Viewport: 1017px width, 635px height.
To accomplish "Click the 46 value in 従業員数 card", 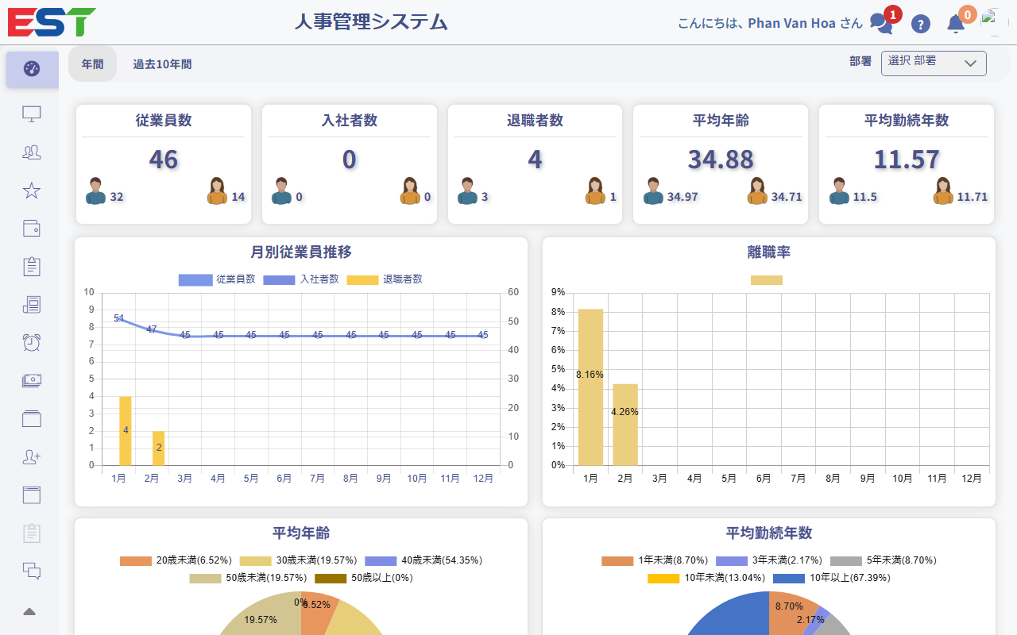I will 164,160.
